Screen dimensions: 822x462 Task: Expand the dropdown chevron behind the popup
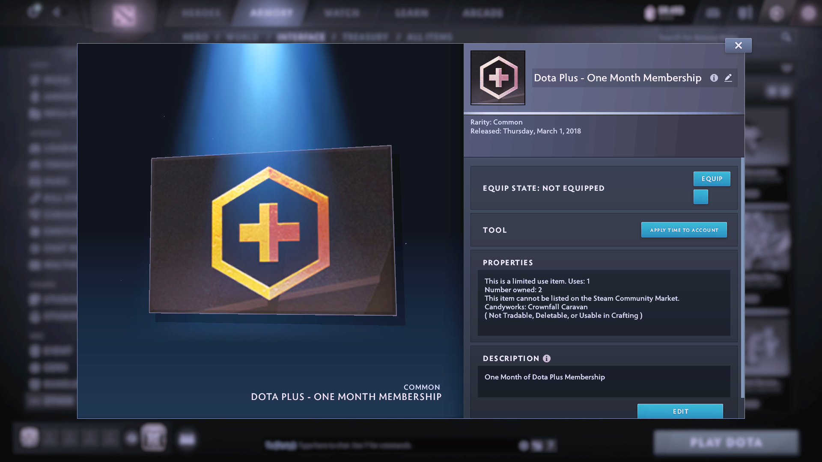786,68
